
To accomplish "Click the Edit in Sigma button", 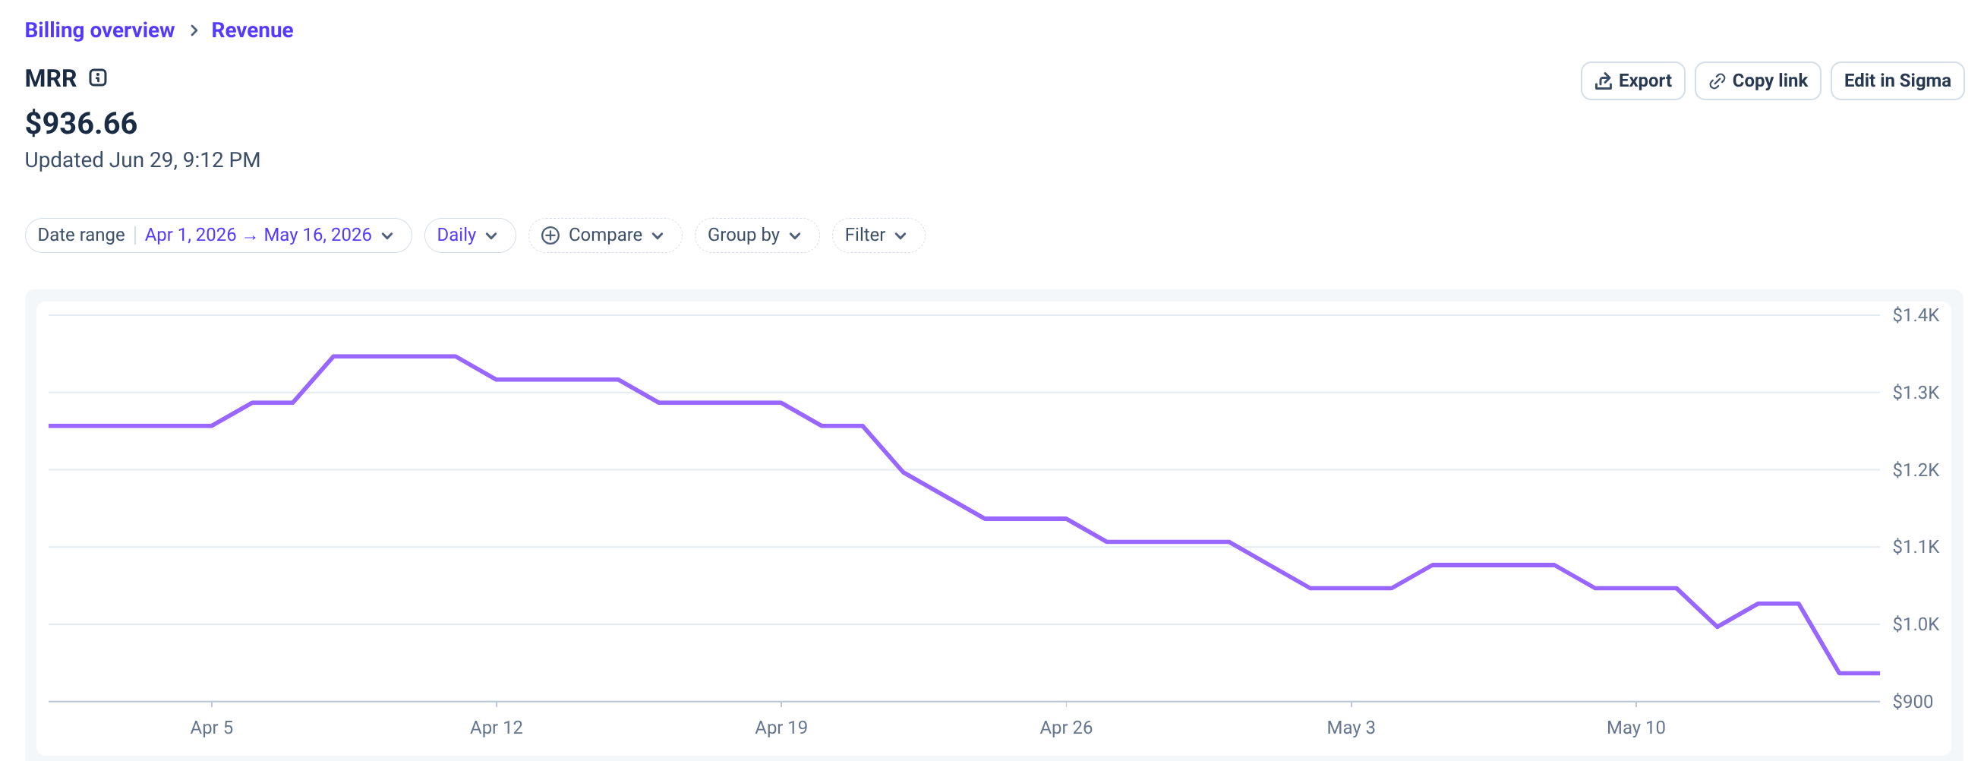I will [1896, 81].
